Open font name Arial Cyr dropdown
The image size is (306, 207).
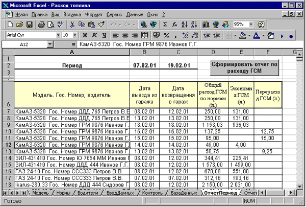click(x=58, y=35)
